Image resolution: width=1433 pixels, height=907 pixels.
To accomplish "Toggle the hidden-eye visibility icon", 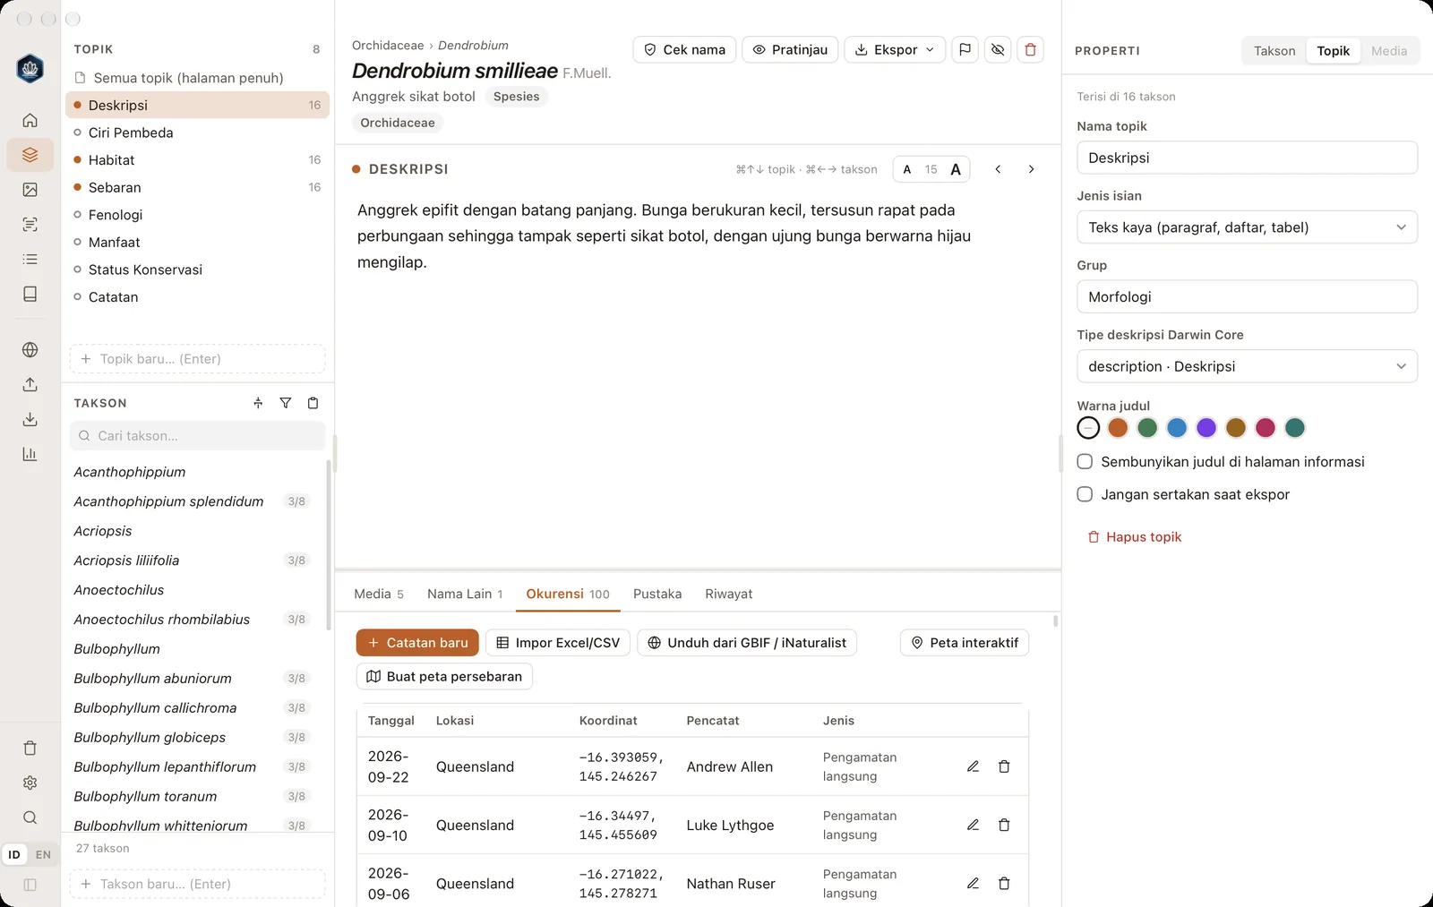I will tap(998, 49).
